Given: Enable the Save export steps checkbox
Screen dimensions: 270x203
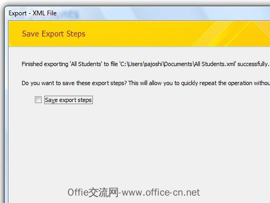Looking at the screenshot, I should click(38, 100).
